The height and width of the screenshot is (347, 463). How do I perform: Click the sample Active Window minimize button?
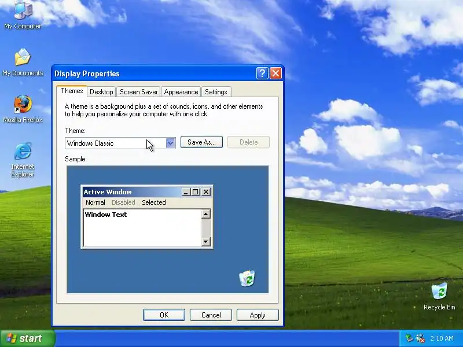tap(186, 192)
